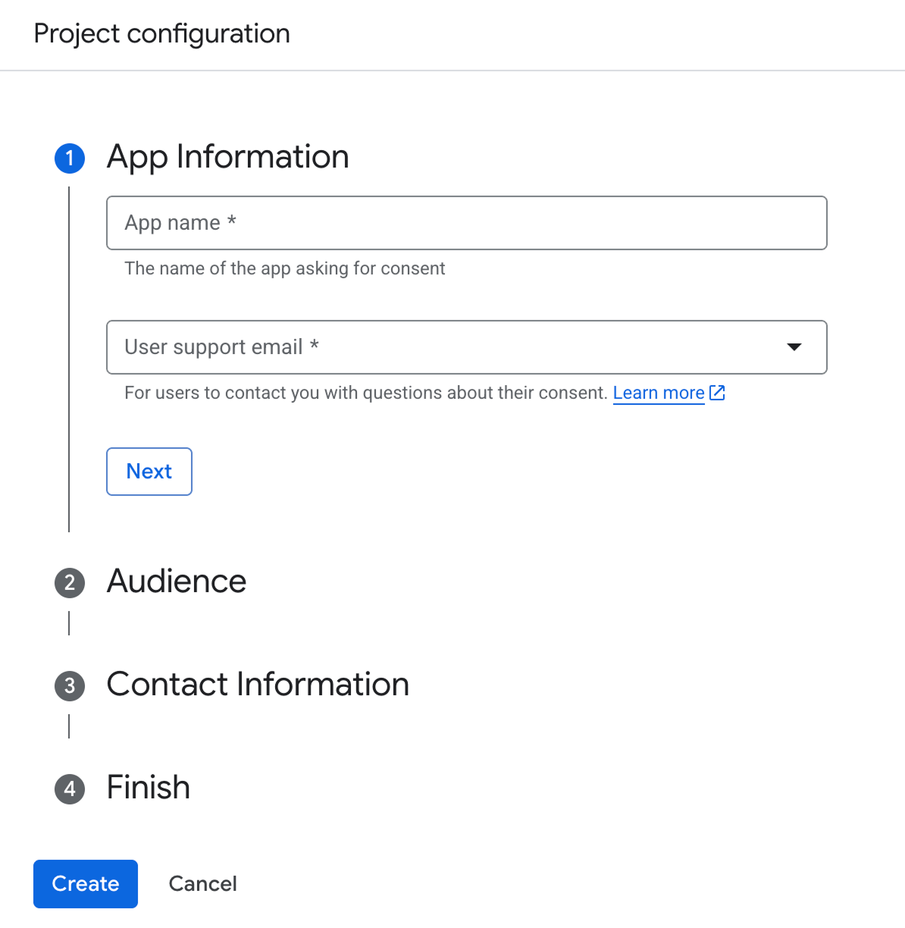Click the App name input field
The height and width of the screenshot is (928, 905).
pyautogui.click(x=466, y=223)
